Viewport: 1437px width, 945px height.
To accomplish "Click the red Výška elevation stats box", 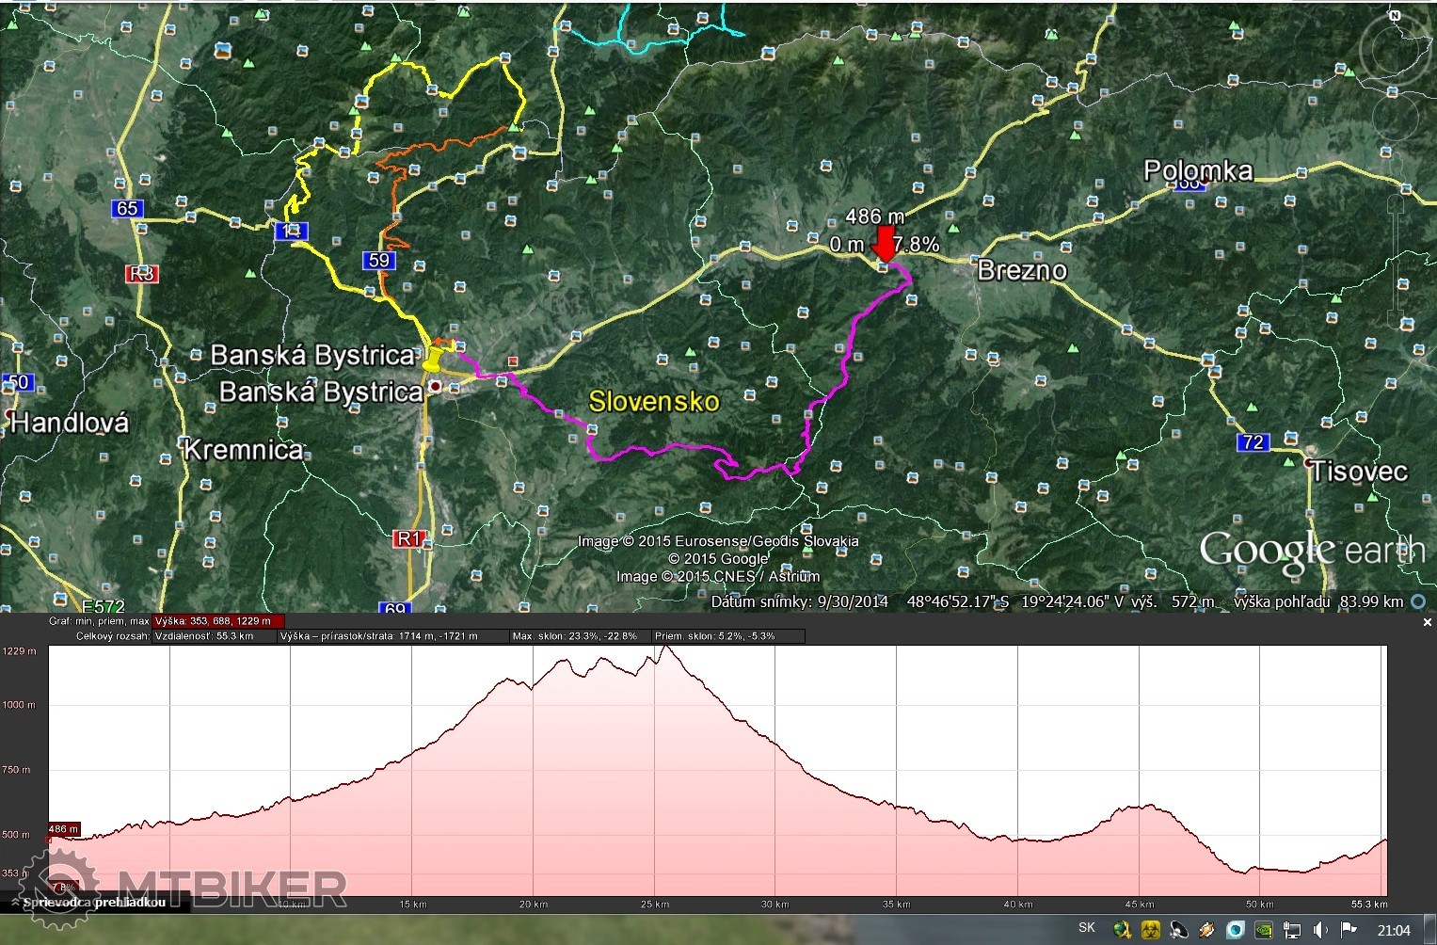I will [x=217, y=621].
